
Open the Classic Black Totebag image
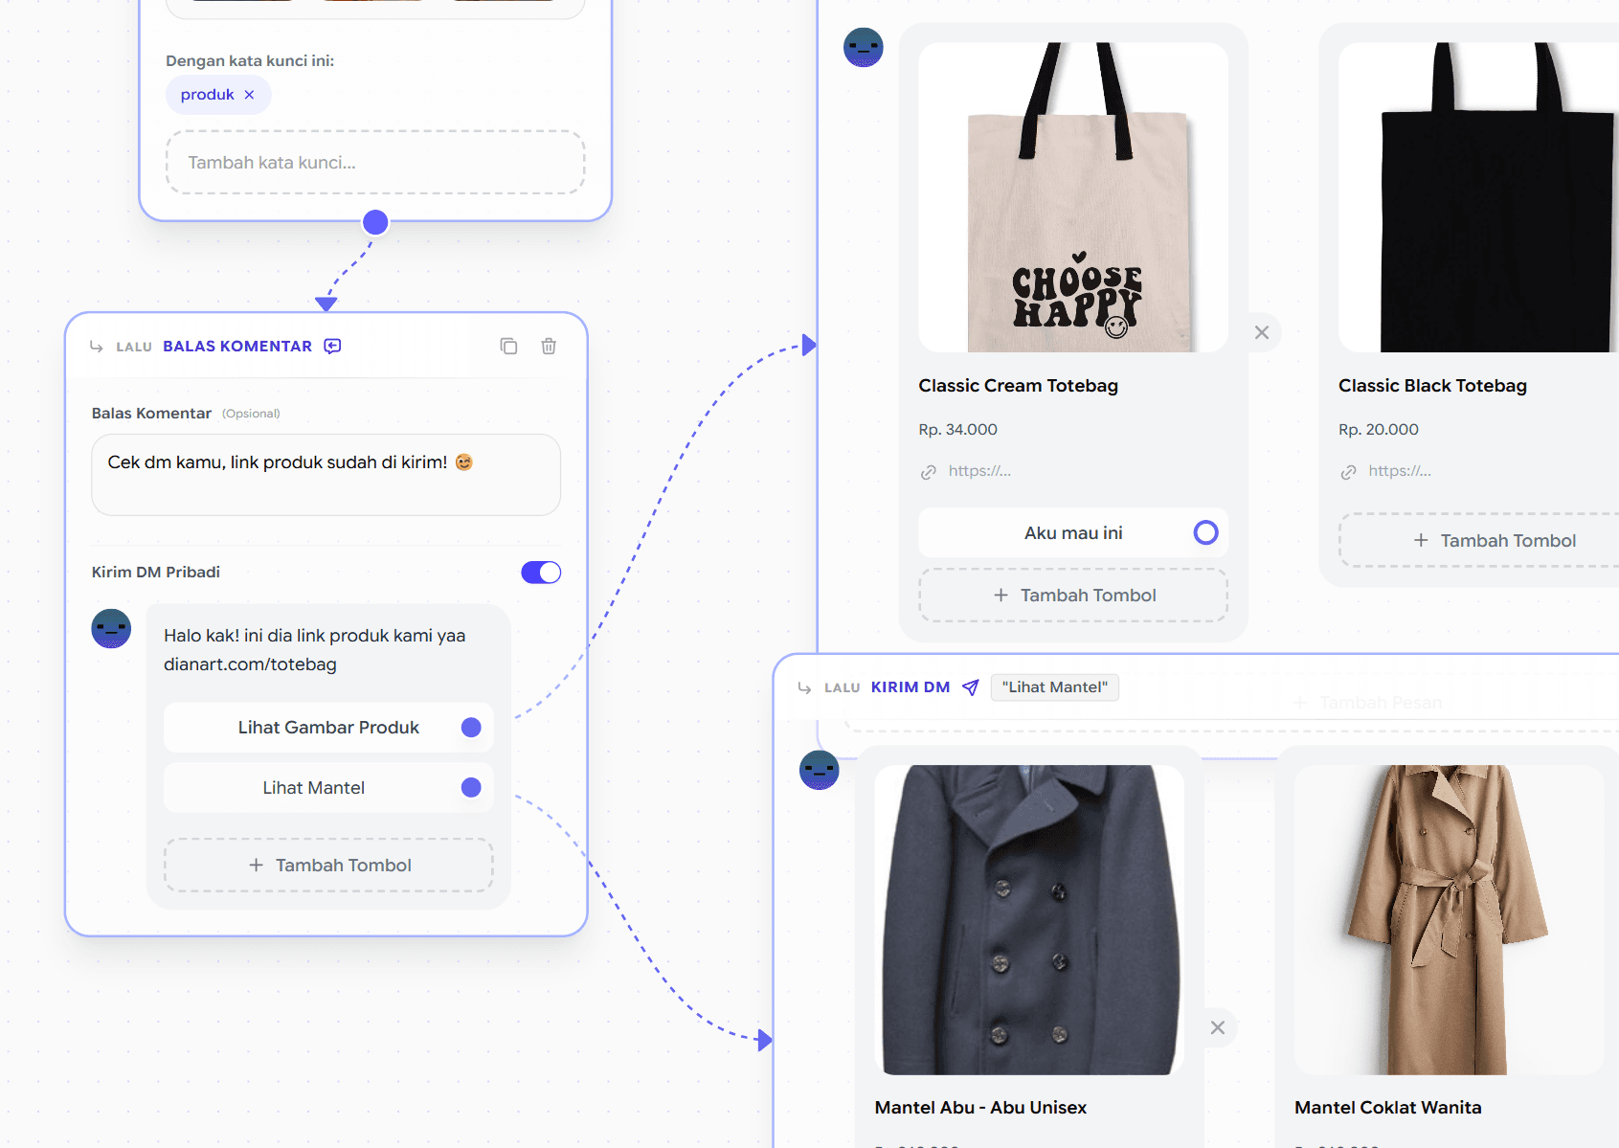tap(1478, 197)
